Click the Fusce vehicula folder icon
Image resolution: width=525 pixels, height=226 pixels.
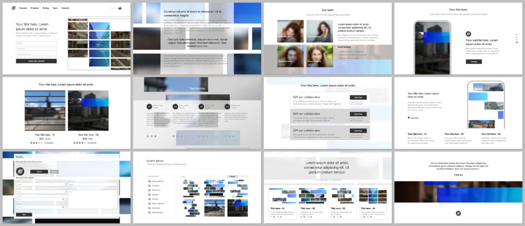149,181
